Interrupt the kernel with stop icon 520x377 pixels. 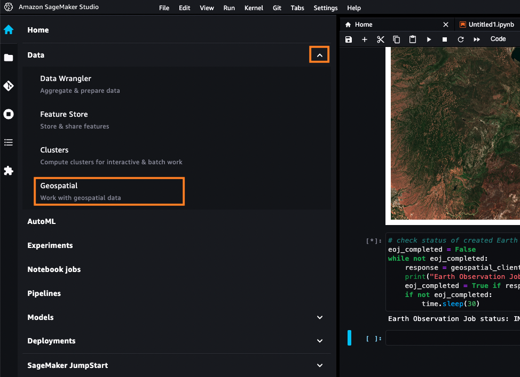[x=445, y=39]
